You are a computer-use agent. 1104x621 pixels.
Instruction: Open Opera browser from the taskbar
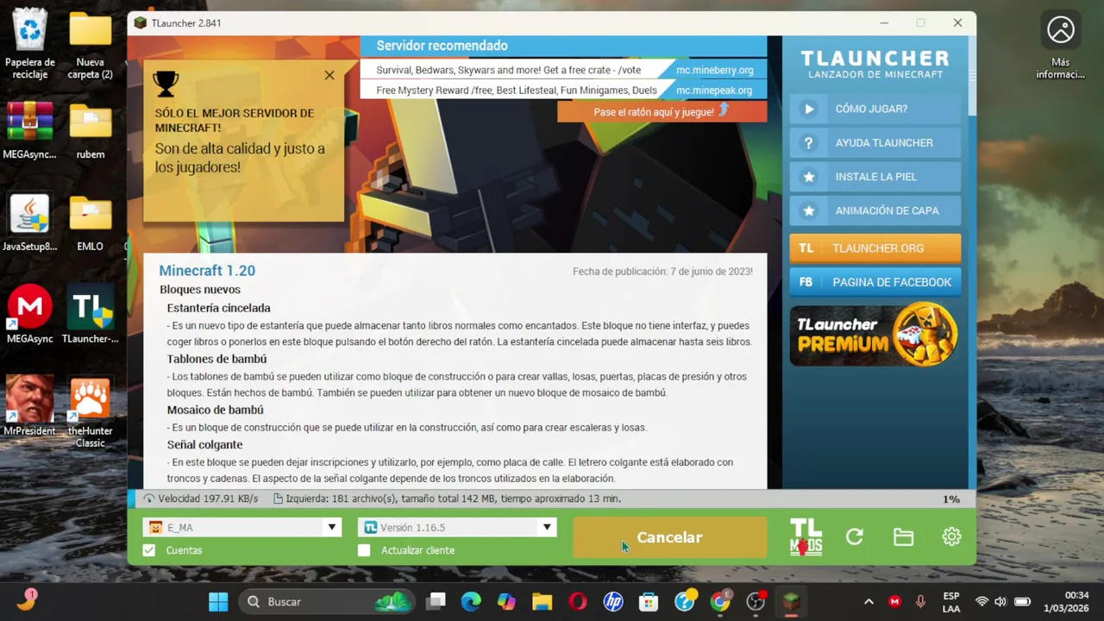point(578,602)
